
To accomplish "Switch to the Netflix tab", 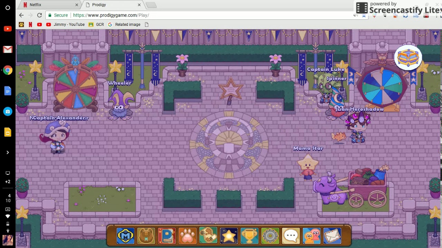I will 49,5.
